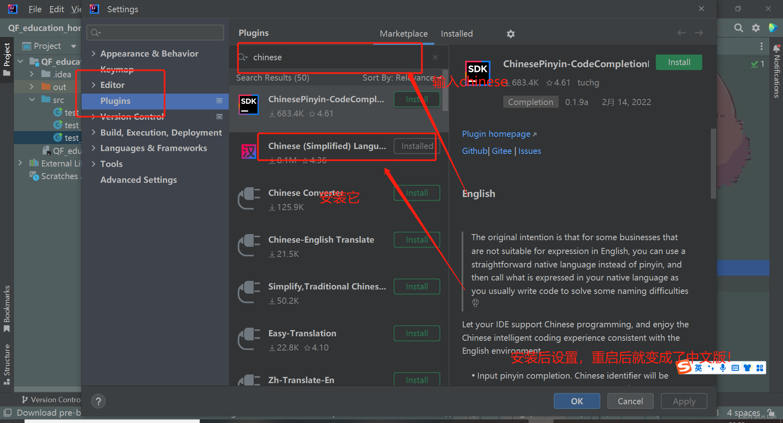Viewport: 783px width, 423px height.
Task: Toggle Sogou microphone voice input
Action: 723,368
